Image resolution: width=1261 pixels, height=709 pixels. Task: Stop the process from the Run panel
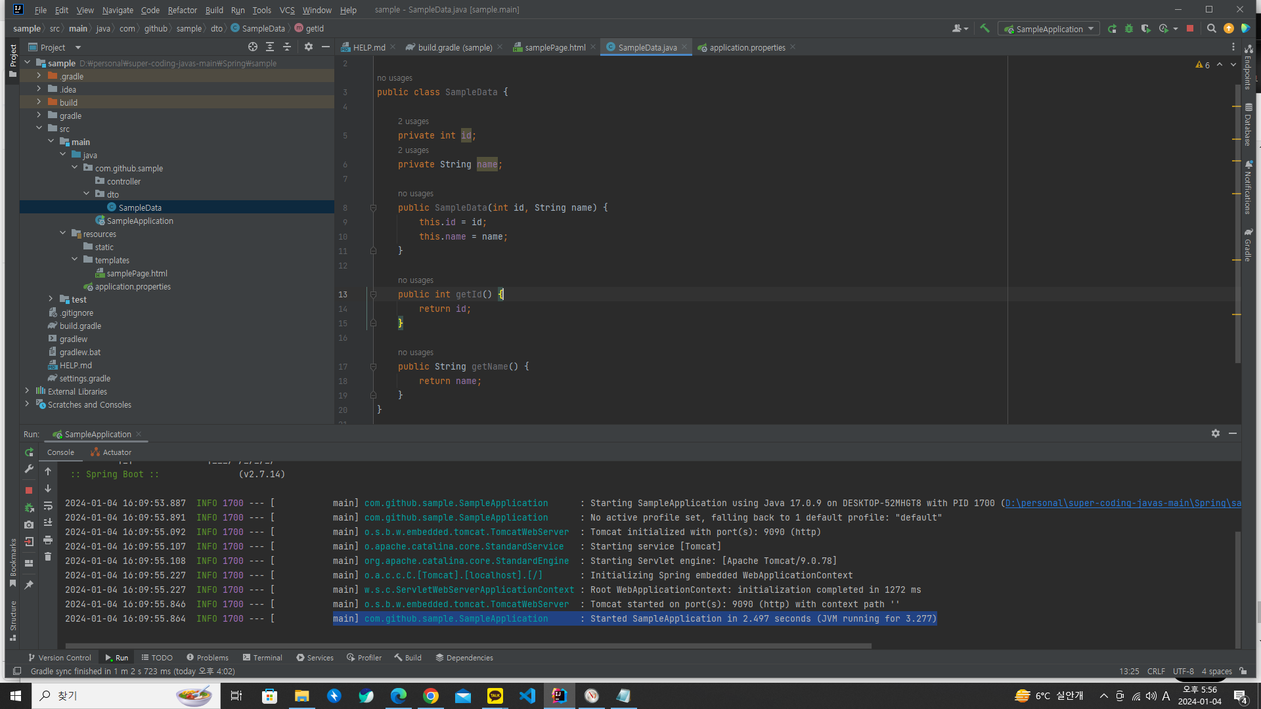[29, 490]
